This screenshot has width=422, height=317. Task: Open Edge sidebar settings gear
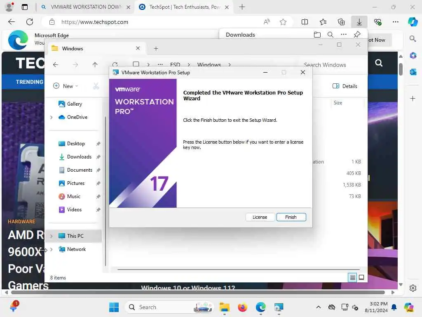(x=413, y=288)
